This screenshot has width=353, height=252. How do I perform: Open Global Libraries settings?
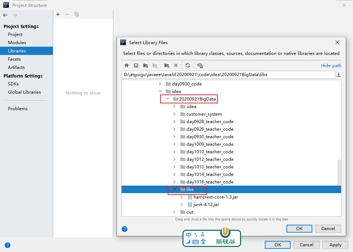pos(24,92)
